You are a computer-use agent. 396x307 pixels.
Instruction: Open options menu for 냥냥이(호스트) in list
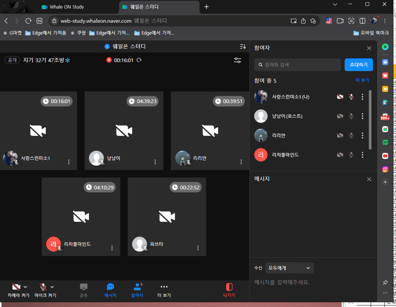coord(362,116)
